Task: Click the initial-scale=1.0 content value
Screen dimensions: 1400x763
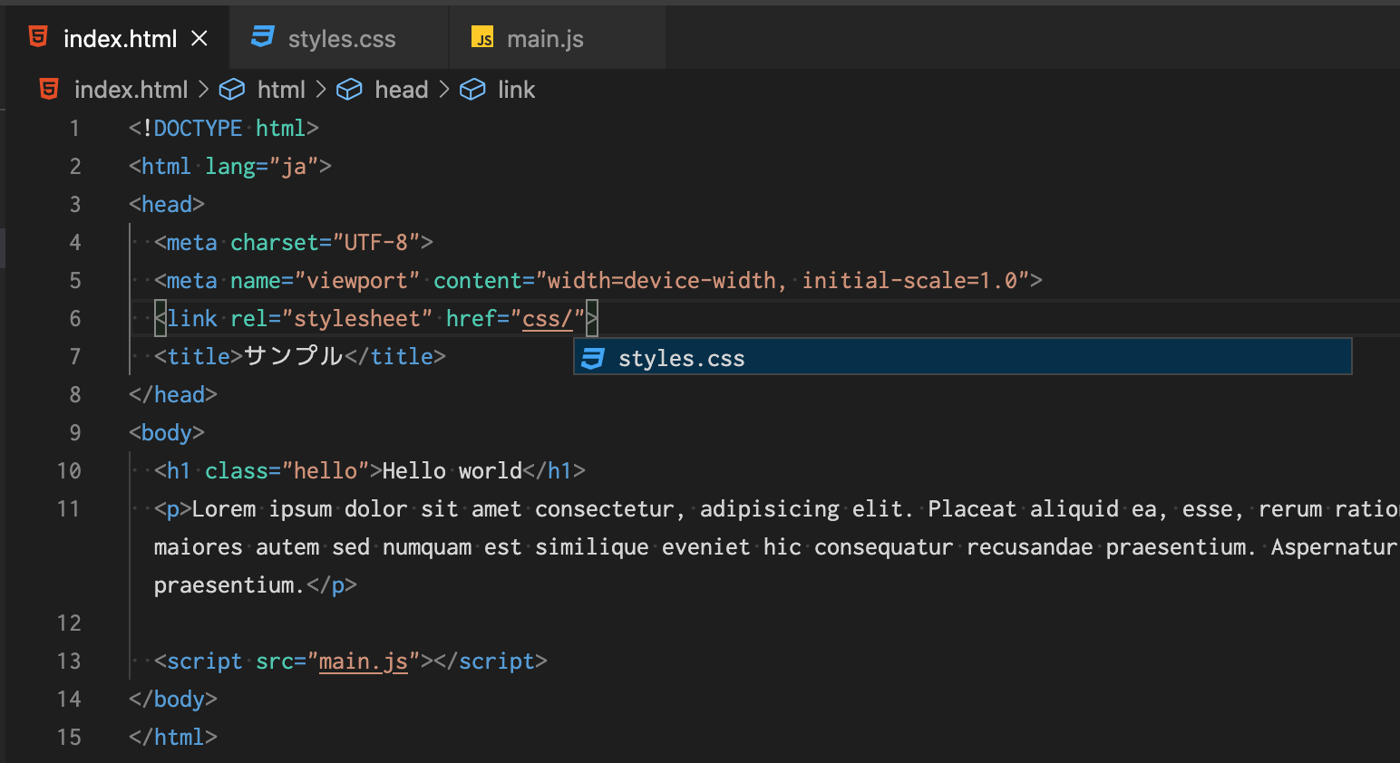Action: point(909,281)
